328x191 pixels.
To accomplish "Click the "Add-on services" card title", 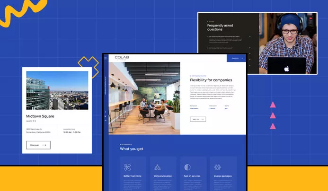I will [192, 176].
